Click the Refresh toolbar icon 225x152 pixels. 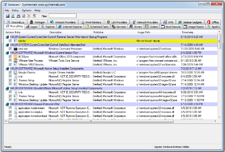point(12,16)
